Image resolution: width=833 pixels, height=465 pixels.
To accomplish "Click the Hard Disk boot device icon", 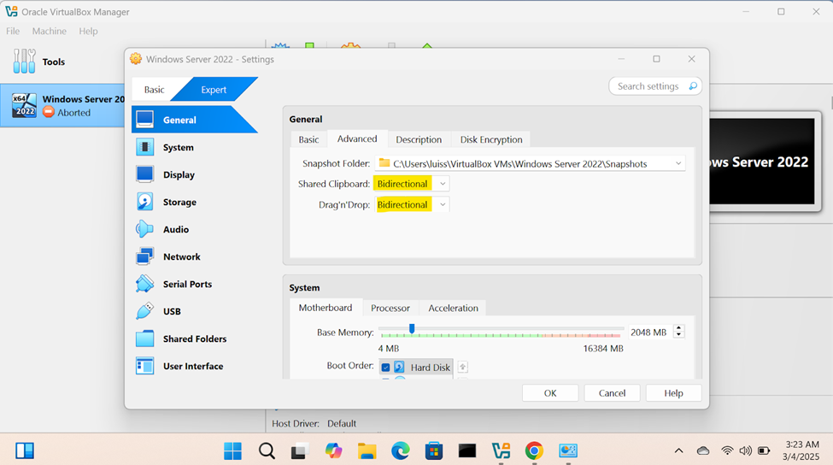I will (x=399, y=368).
